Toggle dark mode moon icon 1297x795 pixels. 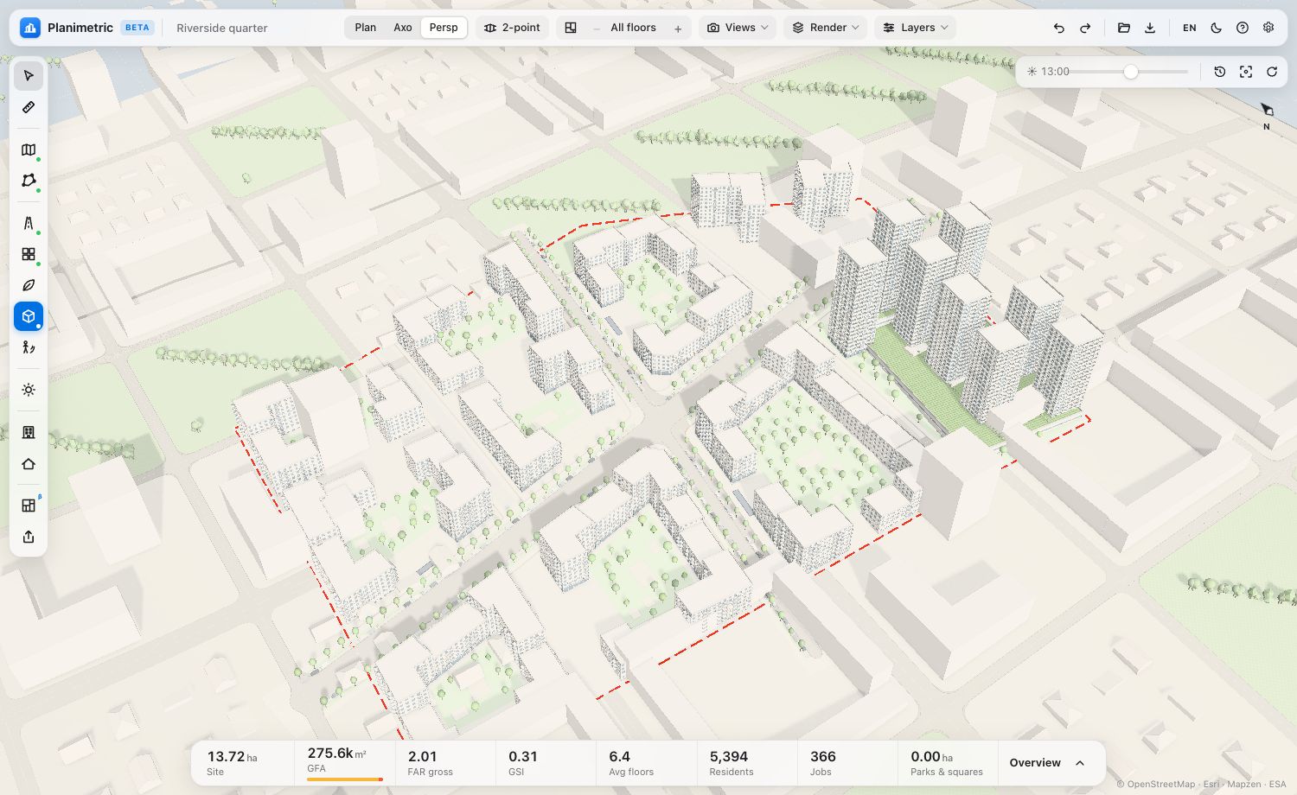(1217, 28)
